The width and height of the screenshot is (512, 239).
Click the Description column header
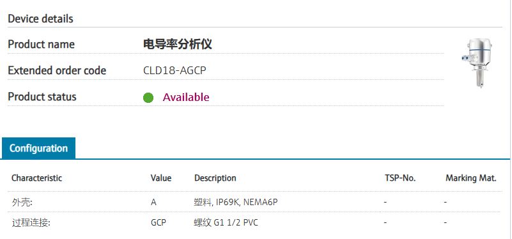click(215, 178)
